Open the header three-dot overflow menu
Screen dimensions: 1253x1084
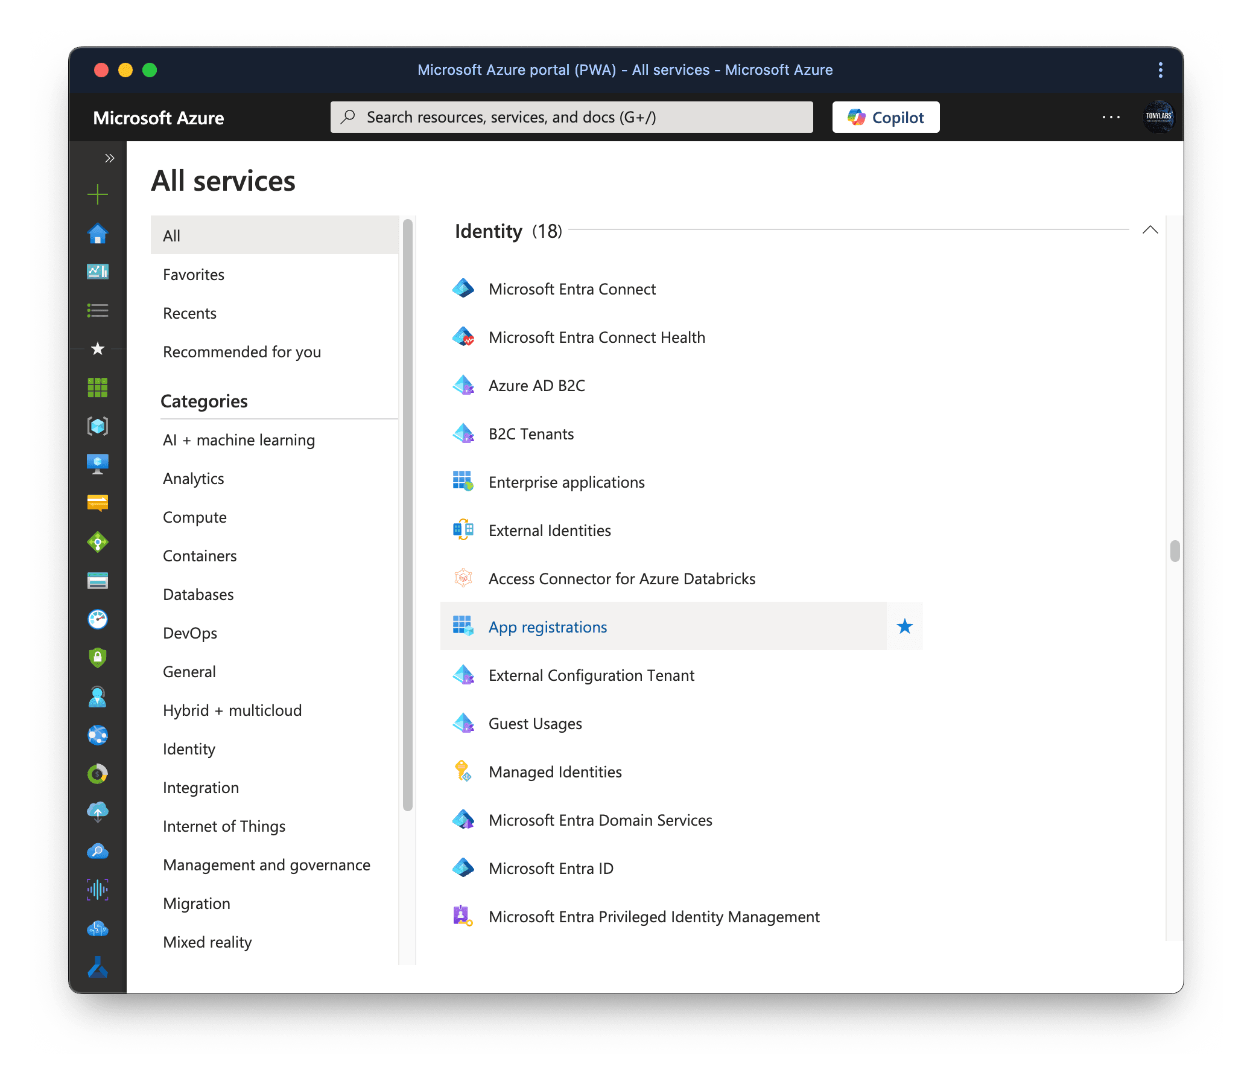click(x=1110, y=117)
